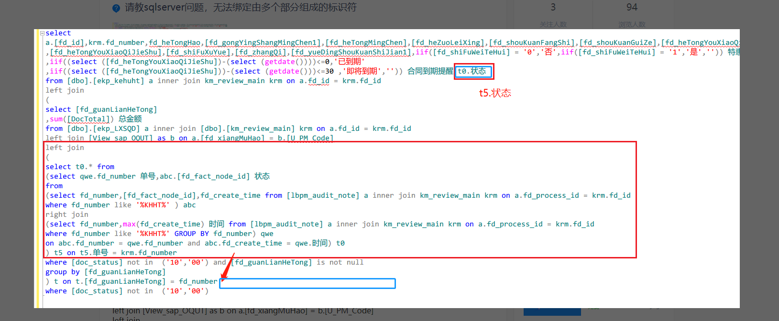Viewport: 779px width, 321px height.
Task: Click ') t on t.[fd_guanLianHeTong] = fd_number' line
Action: 131,281
